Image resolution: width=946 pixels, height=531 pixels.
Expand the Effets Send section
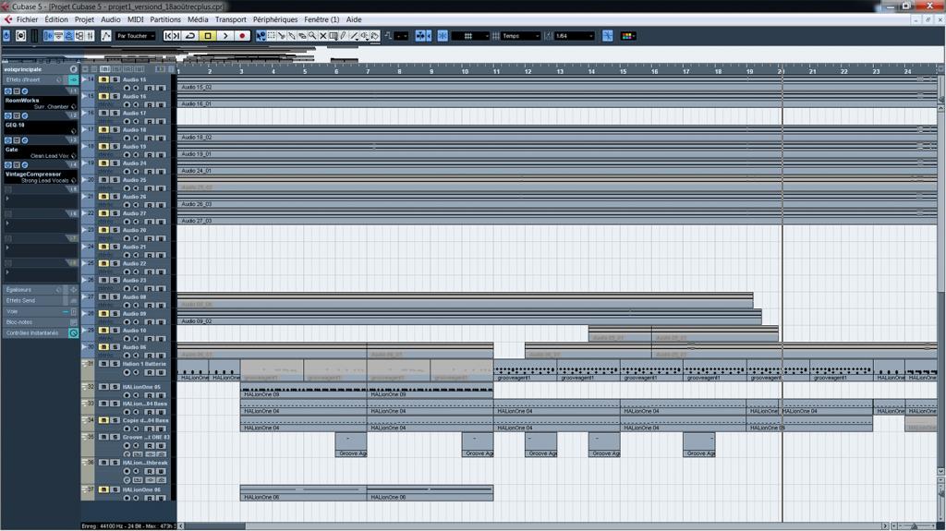click(40, 300)
